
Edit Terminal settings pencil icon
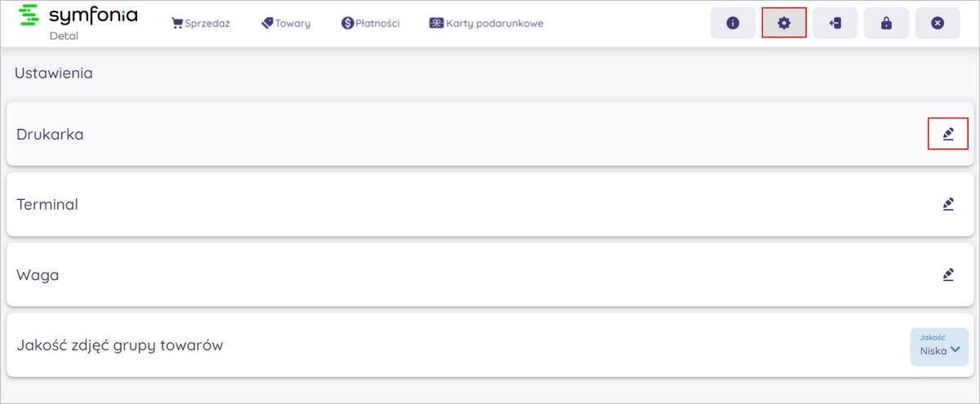[x=947, y=204]
